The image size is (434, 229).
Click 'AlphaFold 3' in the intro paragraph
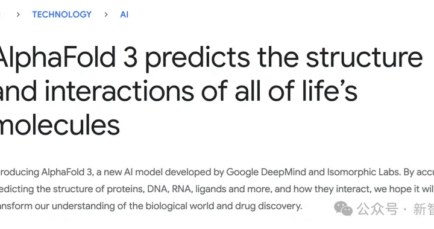66,172
